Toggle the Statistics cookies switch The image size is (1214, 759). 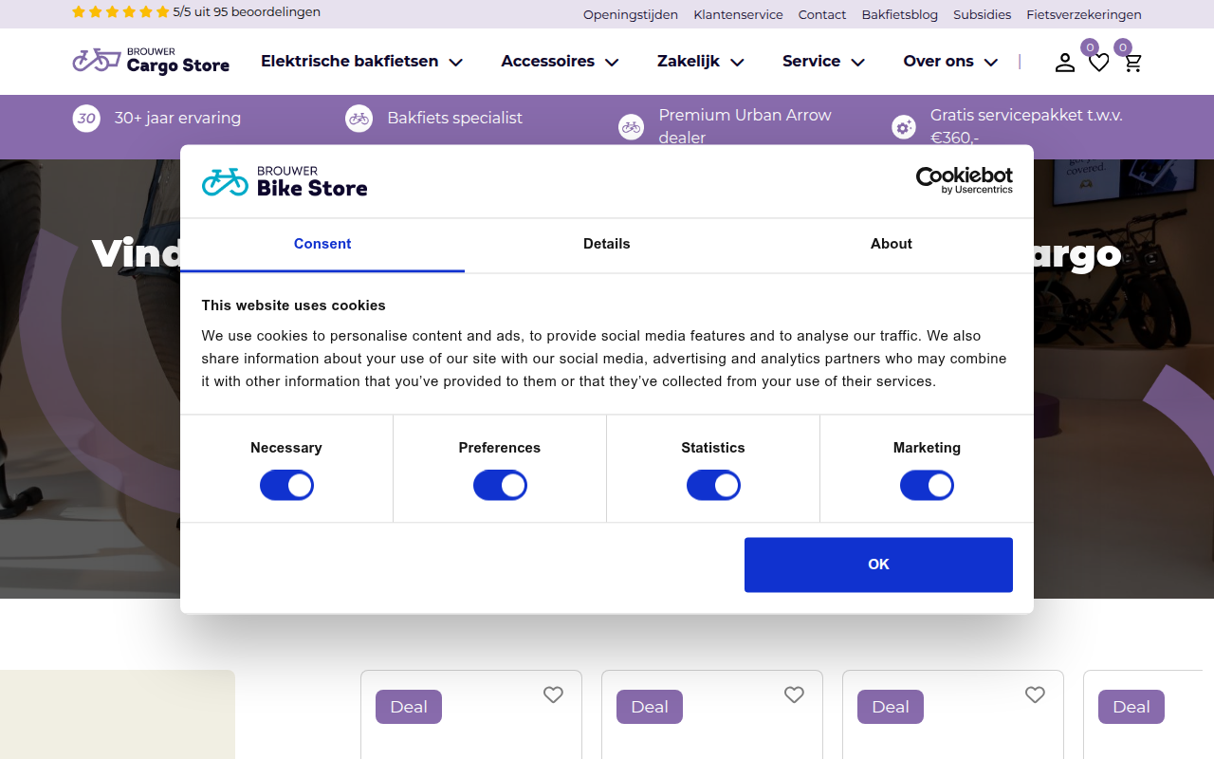tap(713, 486)
